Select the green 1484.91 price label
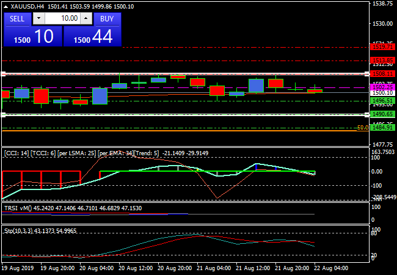 [382, 128]
